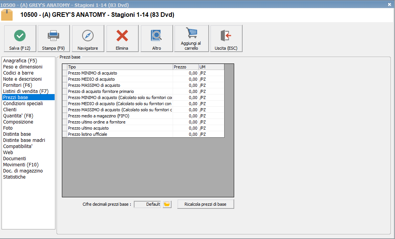Click Aggiungi al carrello cart button
The height and width of the screenshot is (239, 395).
(x=191, y=39)
